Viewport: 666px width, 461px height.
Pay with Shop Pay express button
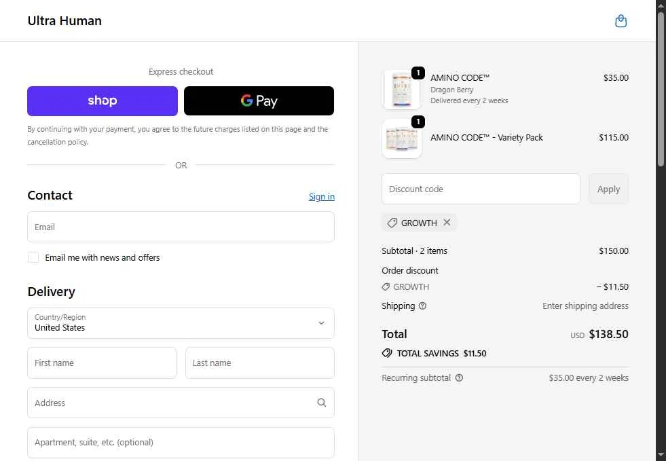click(103, 100)
